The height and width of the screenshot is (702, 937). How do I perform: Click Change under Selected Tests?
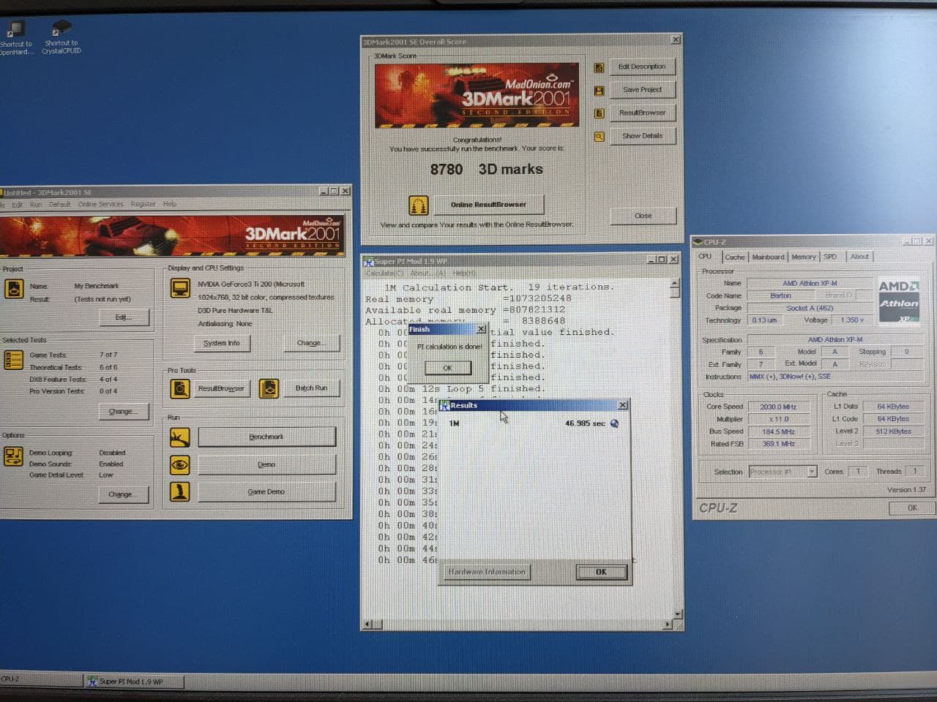tap(122, 412)
